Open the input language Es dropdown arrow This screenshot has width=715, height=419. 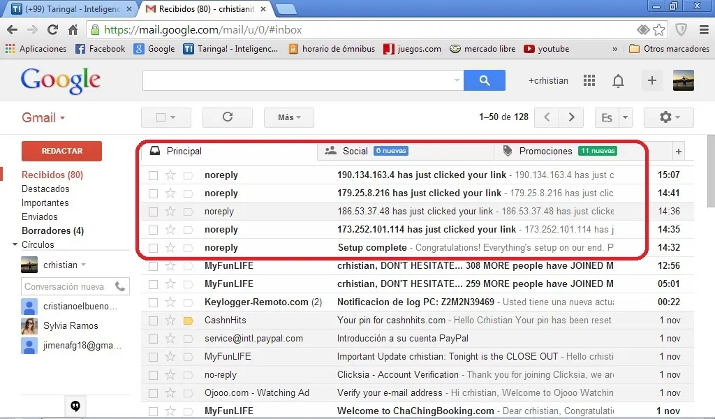click(x=626, y=117)
